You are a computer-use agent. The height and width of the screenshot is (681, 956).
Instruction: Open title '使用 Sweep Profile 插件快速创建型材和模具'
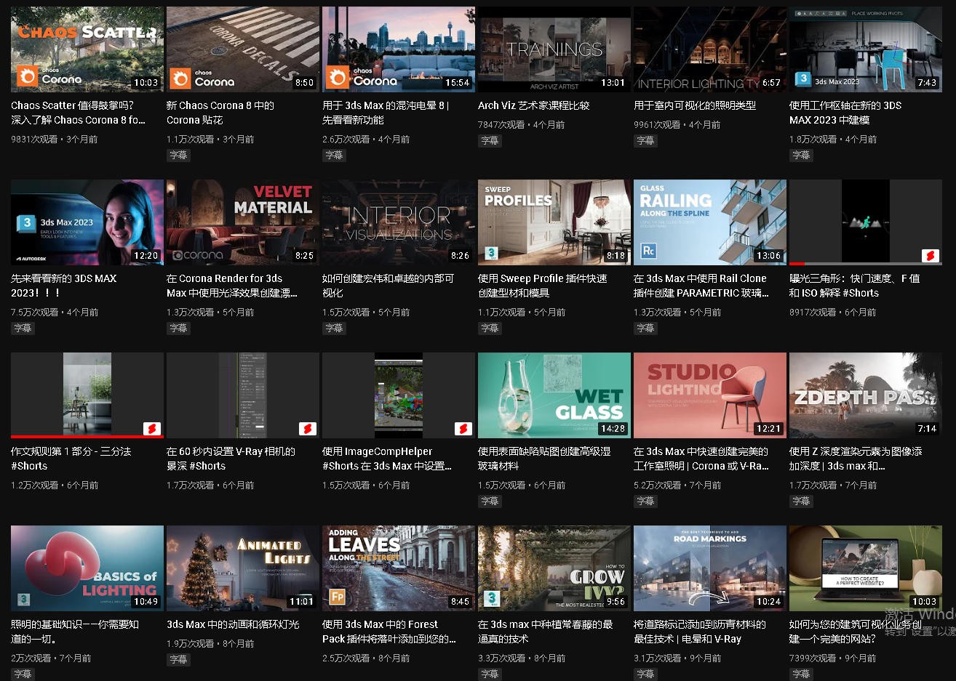(543, 286)
